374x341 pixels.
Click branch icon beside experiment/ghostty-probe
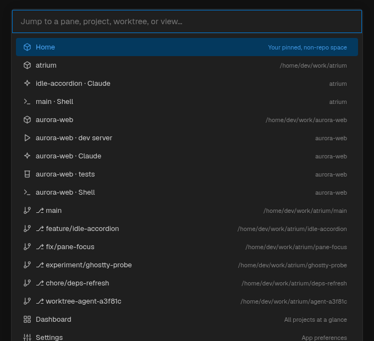point(27,265)
